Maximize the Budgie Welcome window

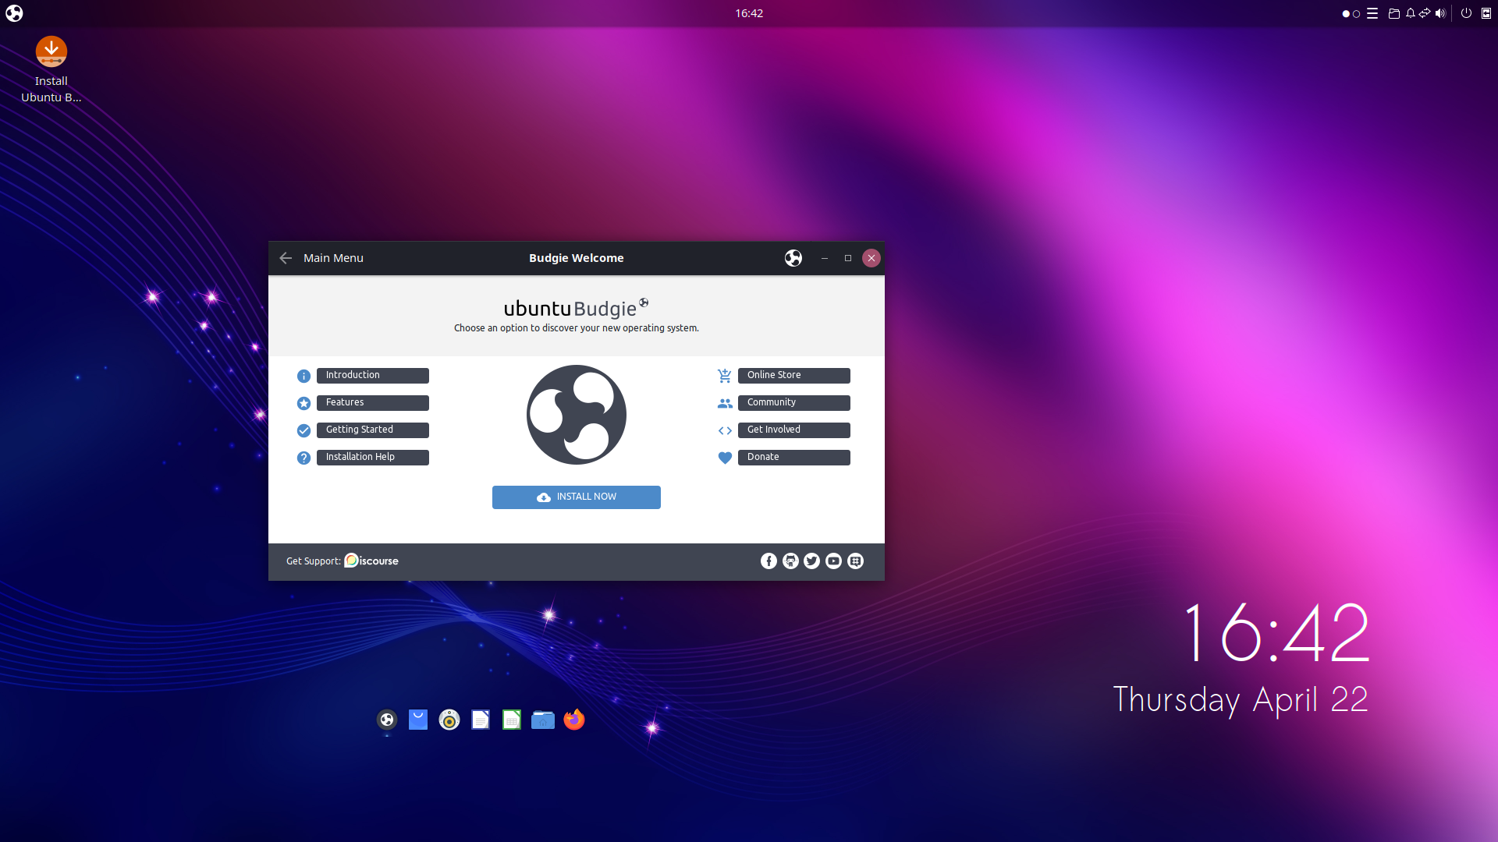(x=848, y=258)
